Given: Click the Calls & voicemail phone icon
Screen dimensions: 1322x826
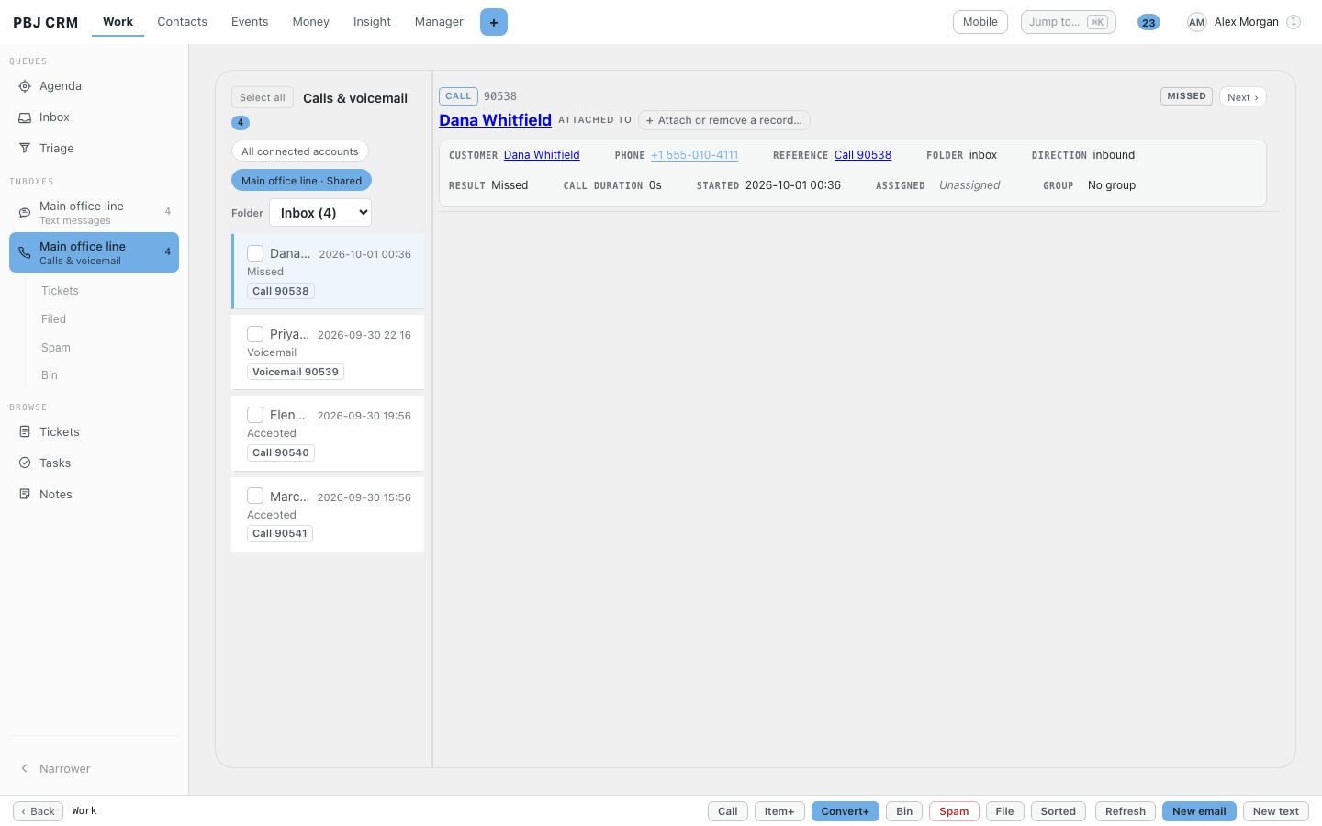Looking at the screenshot, I should [x=25, y=252].
